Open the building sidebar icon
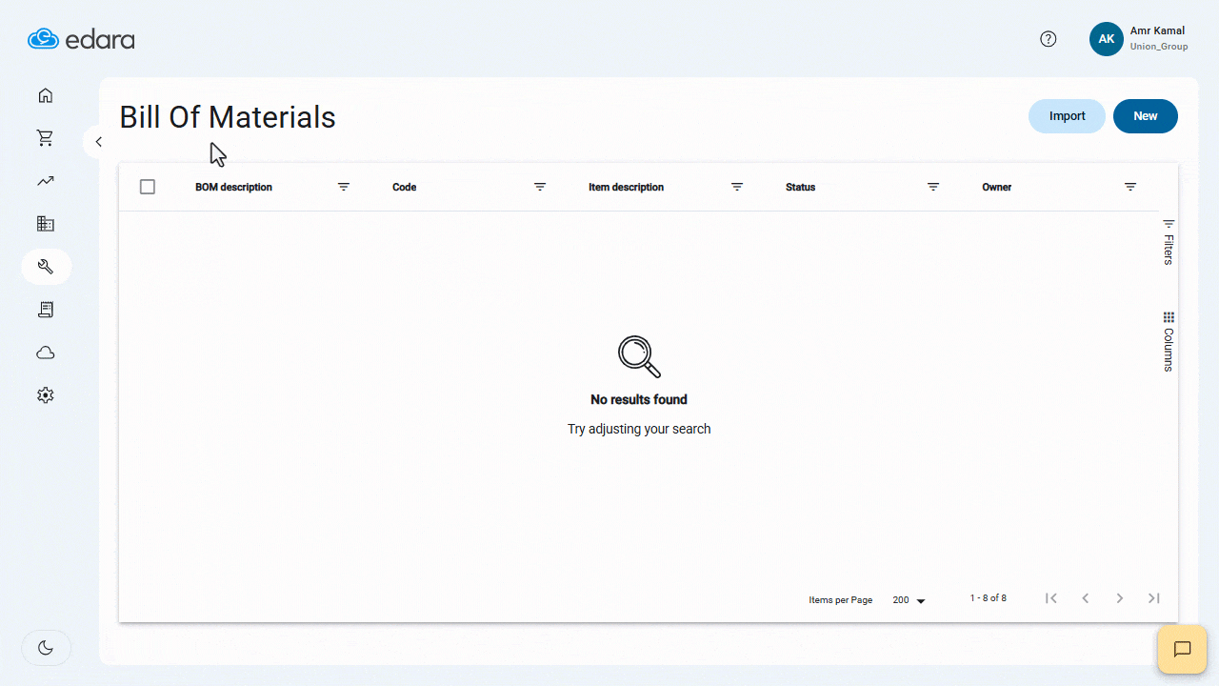 [x=46, y=224]
